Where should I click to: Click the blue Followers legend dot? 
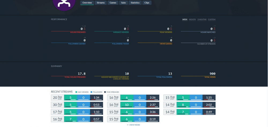(x=91, y=92)
